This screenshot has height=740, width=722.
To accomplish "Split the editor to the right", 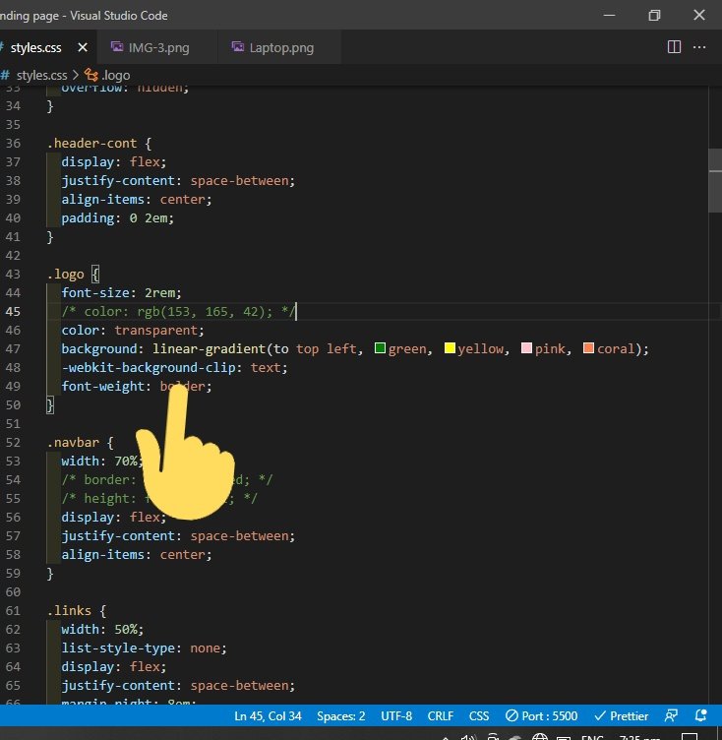I will [674, 47].
